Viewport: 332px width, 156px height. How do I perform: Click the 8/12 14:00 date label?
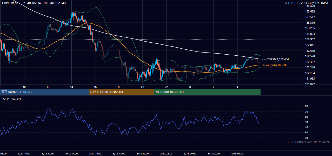click(71, 153)
